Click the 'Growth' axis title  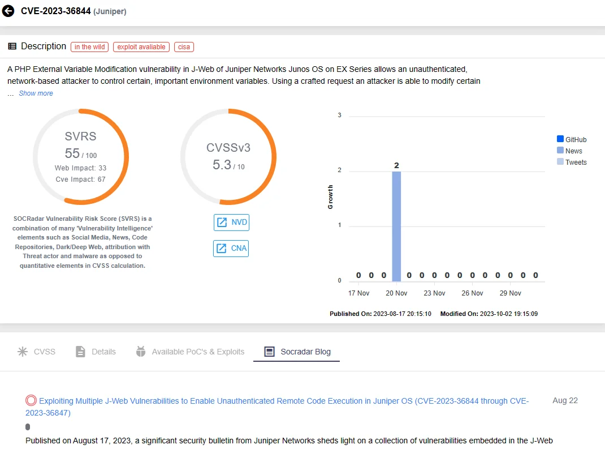330,196
